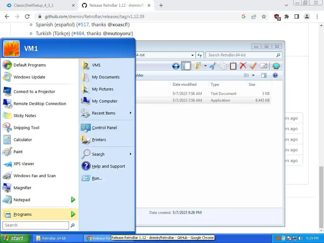This screenshot has height=243, width=324.
Task: Open Calculator from start menu
Action: [39, 140]
